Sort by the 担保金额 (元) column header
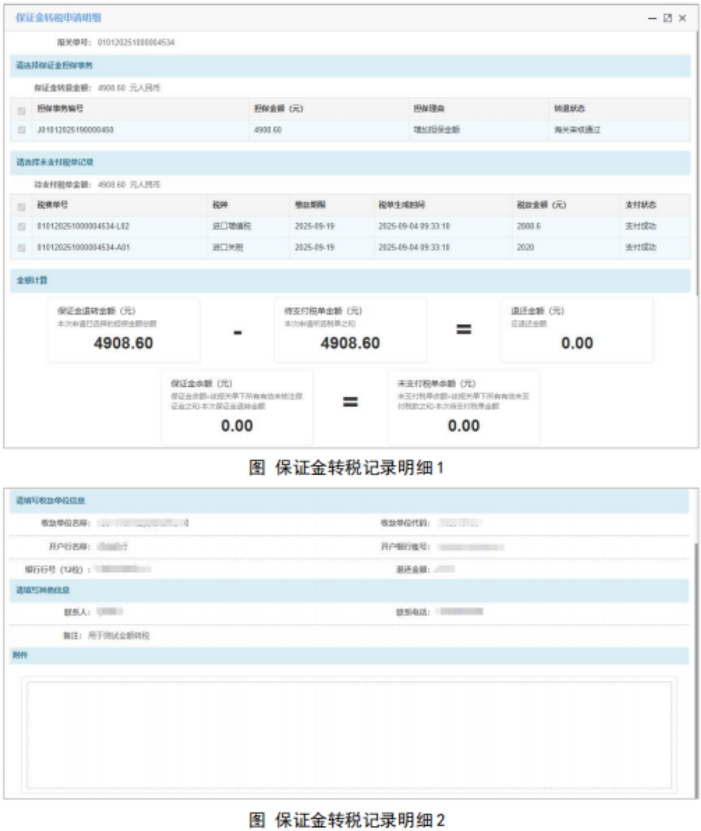 click(x=279, y=108)
